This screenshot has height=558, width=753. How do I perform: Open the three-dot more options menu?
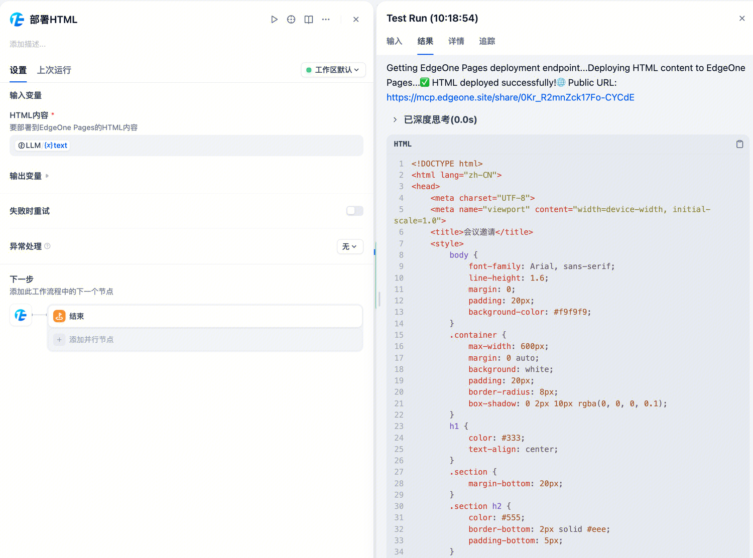(326, 20)
